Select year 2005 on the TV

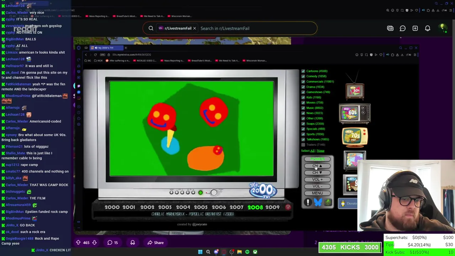pos(201,207)
